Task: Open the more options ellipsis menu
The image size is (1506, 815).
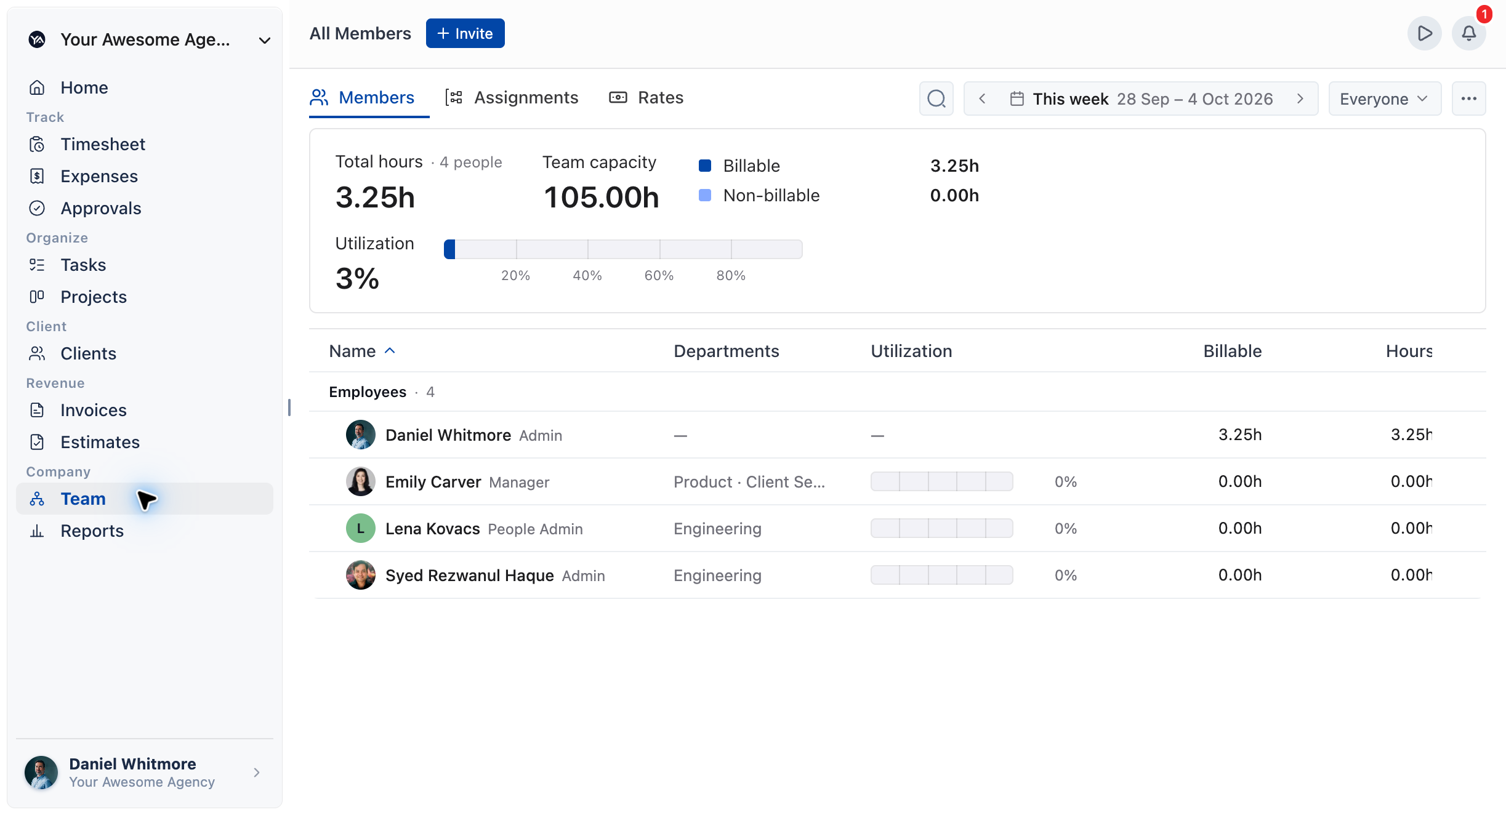Action: click(1469, 98)
